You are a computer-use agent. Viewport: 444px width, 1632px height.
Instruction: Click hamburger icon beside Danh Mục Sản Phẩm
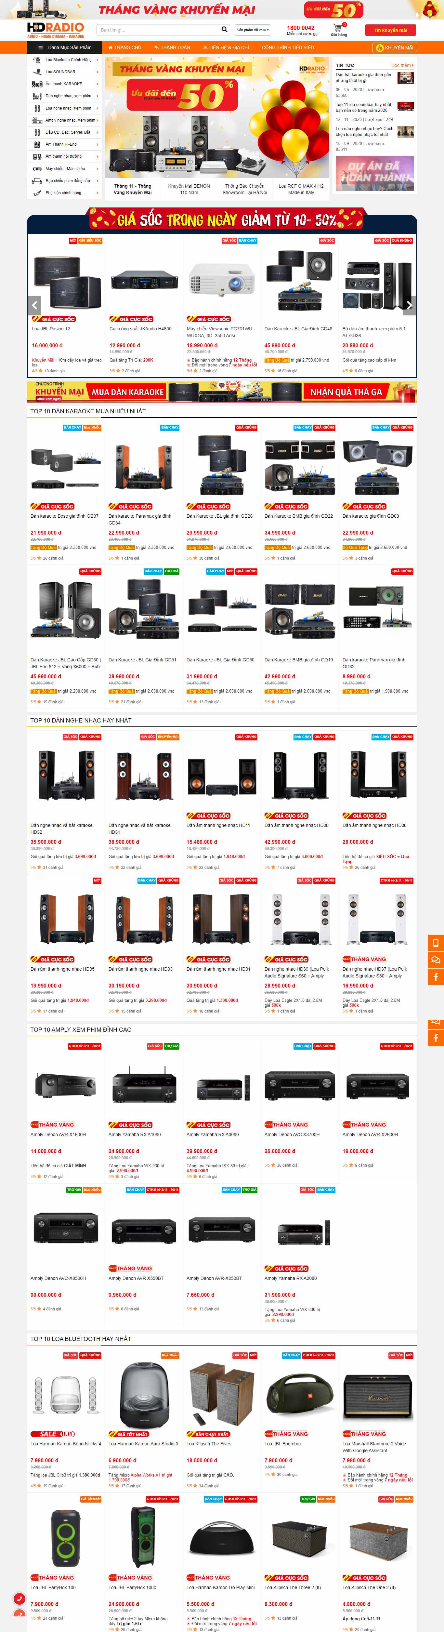click(41, 47)
